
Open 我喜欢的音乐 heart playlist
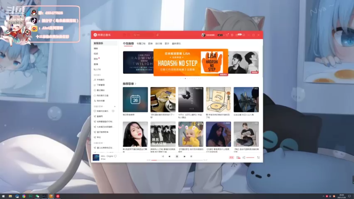101,111
